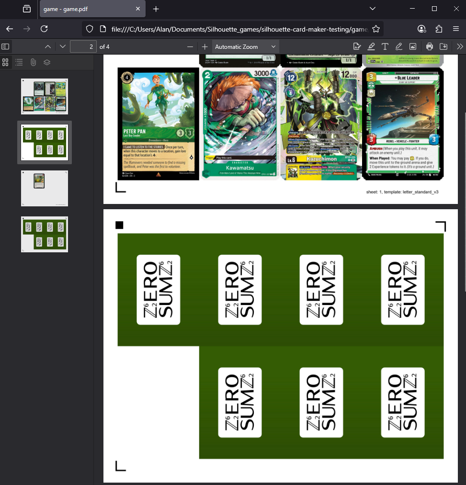This screenshot has height=485, width=466.
Task: Zoom out with the minus button
Action: point(190,47)
